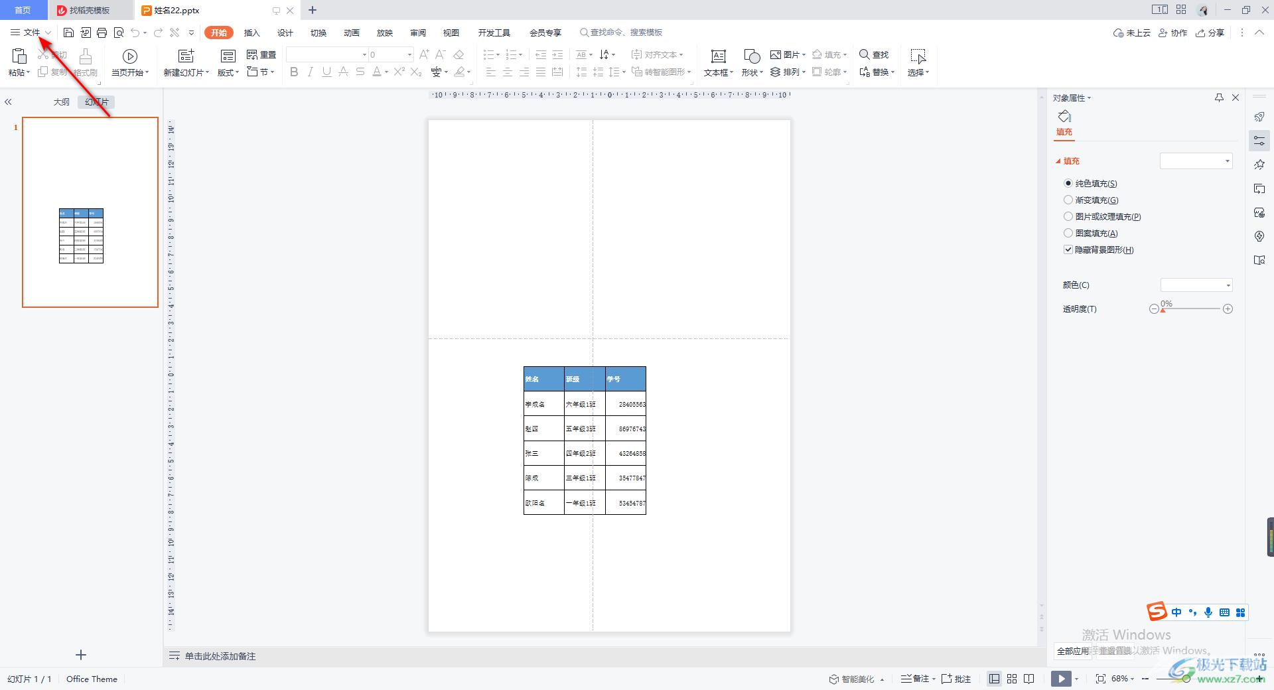Click the Paste clipboard icon

pyautogui.click(x=19, y=56)
